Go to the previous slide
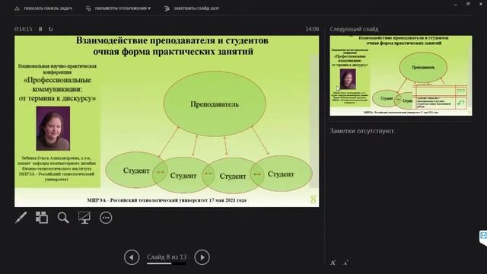The width and height of the screenshot is (487, 274). pos(132,257)
